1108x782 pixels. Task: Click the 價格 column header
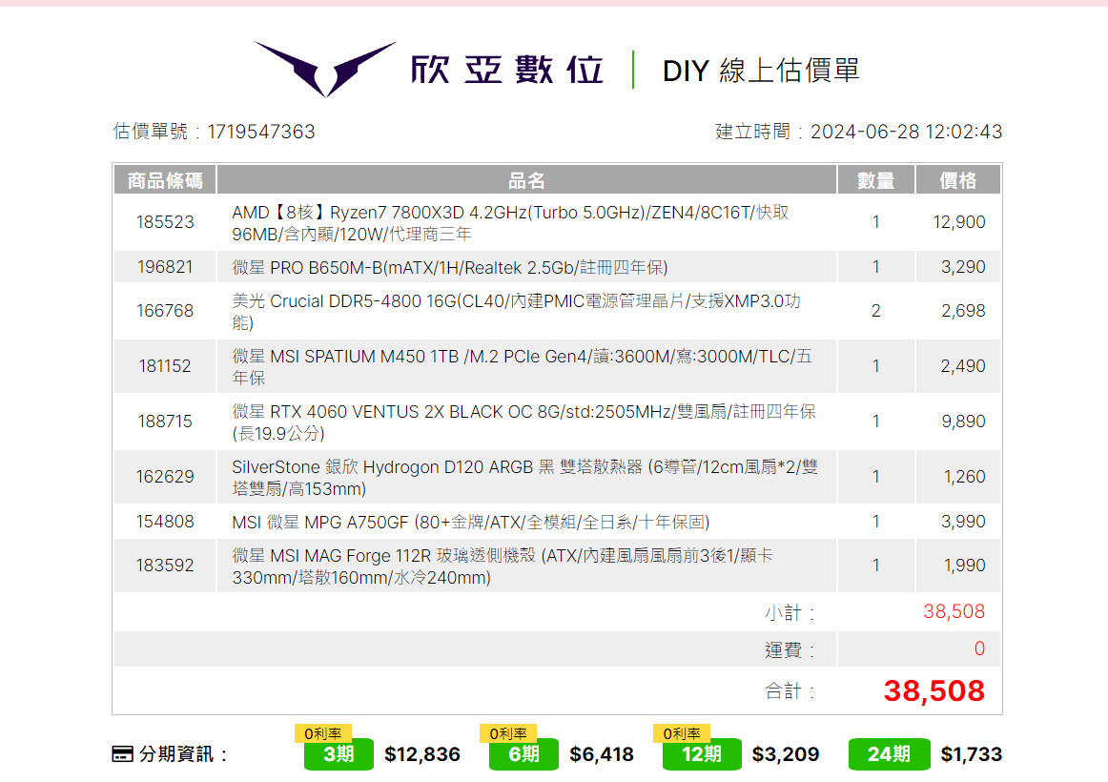pos(957,180)
